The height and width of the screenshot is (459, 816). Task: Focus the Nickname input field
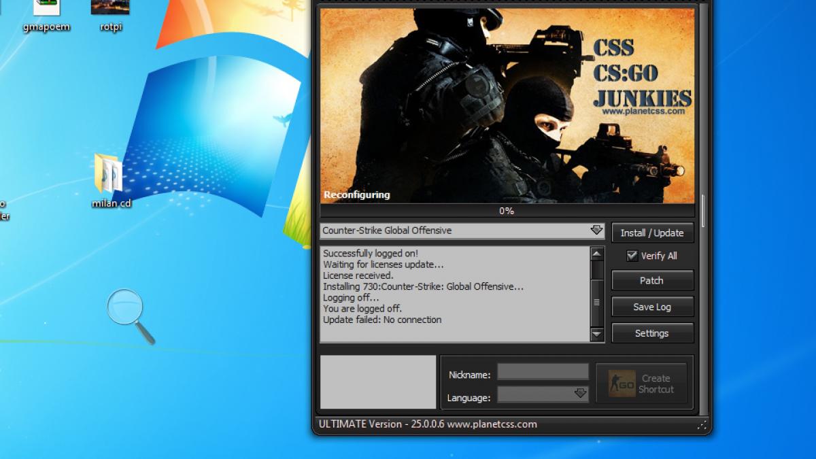point(543,371)
